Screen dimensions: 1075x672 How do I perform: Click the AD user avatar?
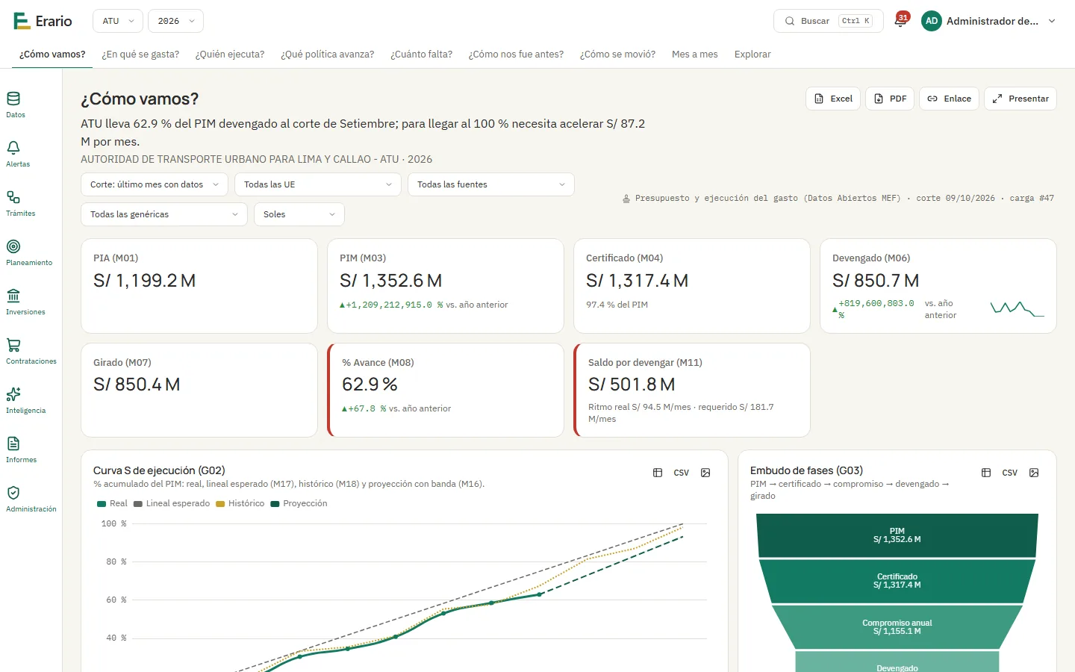pyautogui.click(x=932, y=21)
